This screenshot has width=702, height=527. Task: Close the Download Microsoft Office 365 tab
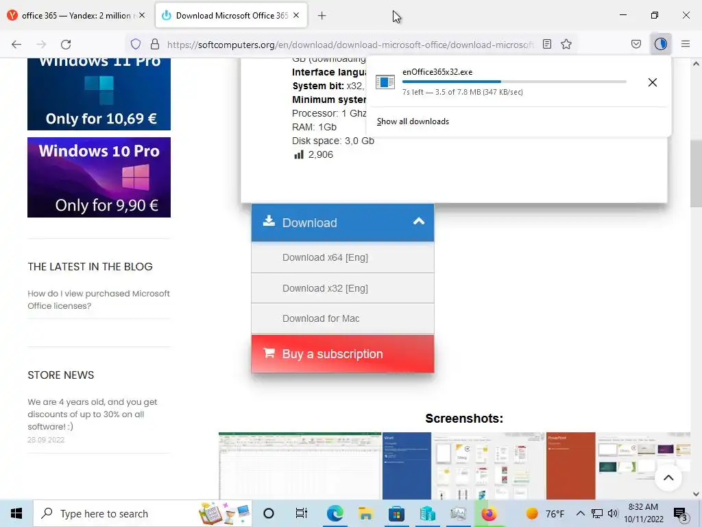pos(296,15)
